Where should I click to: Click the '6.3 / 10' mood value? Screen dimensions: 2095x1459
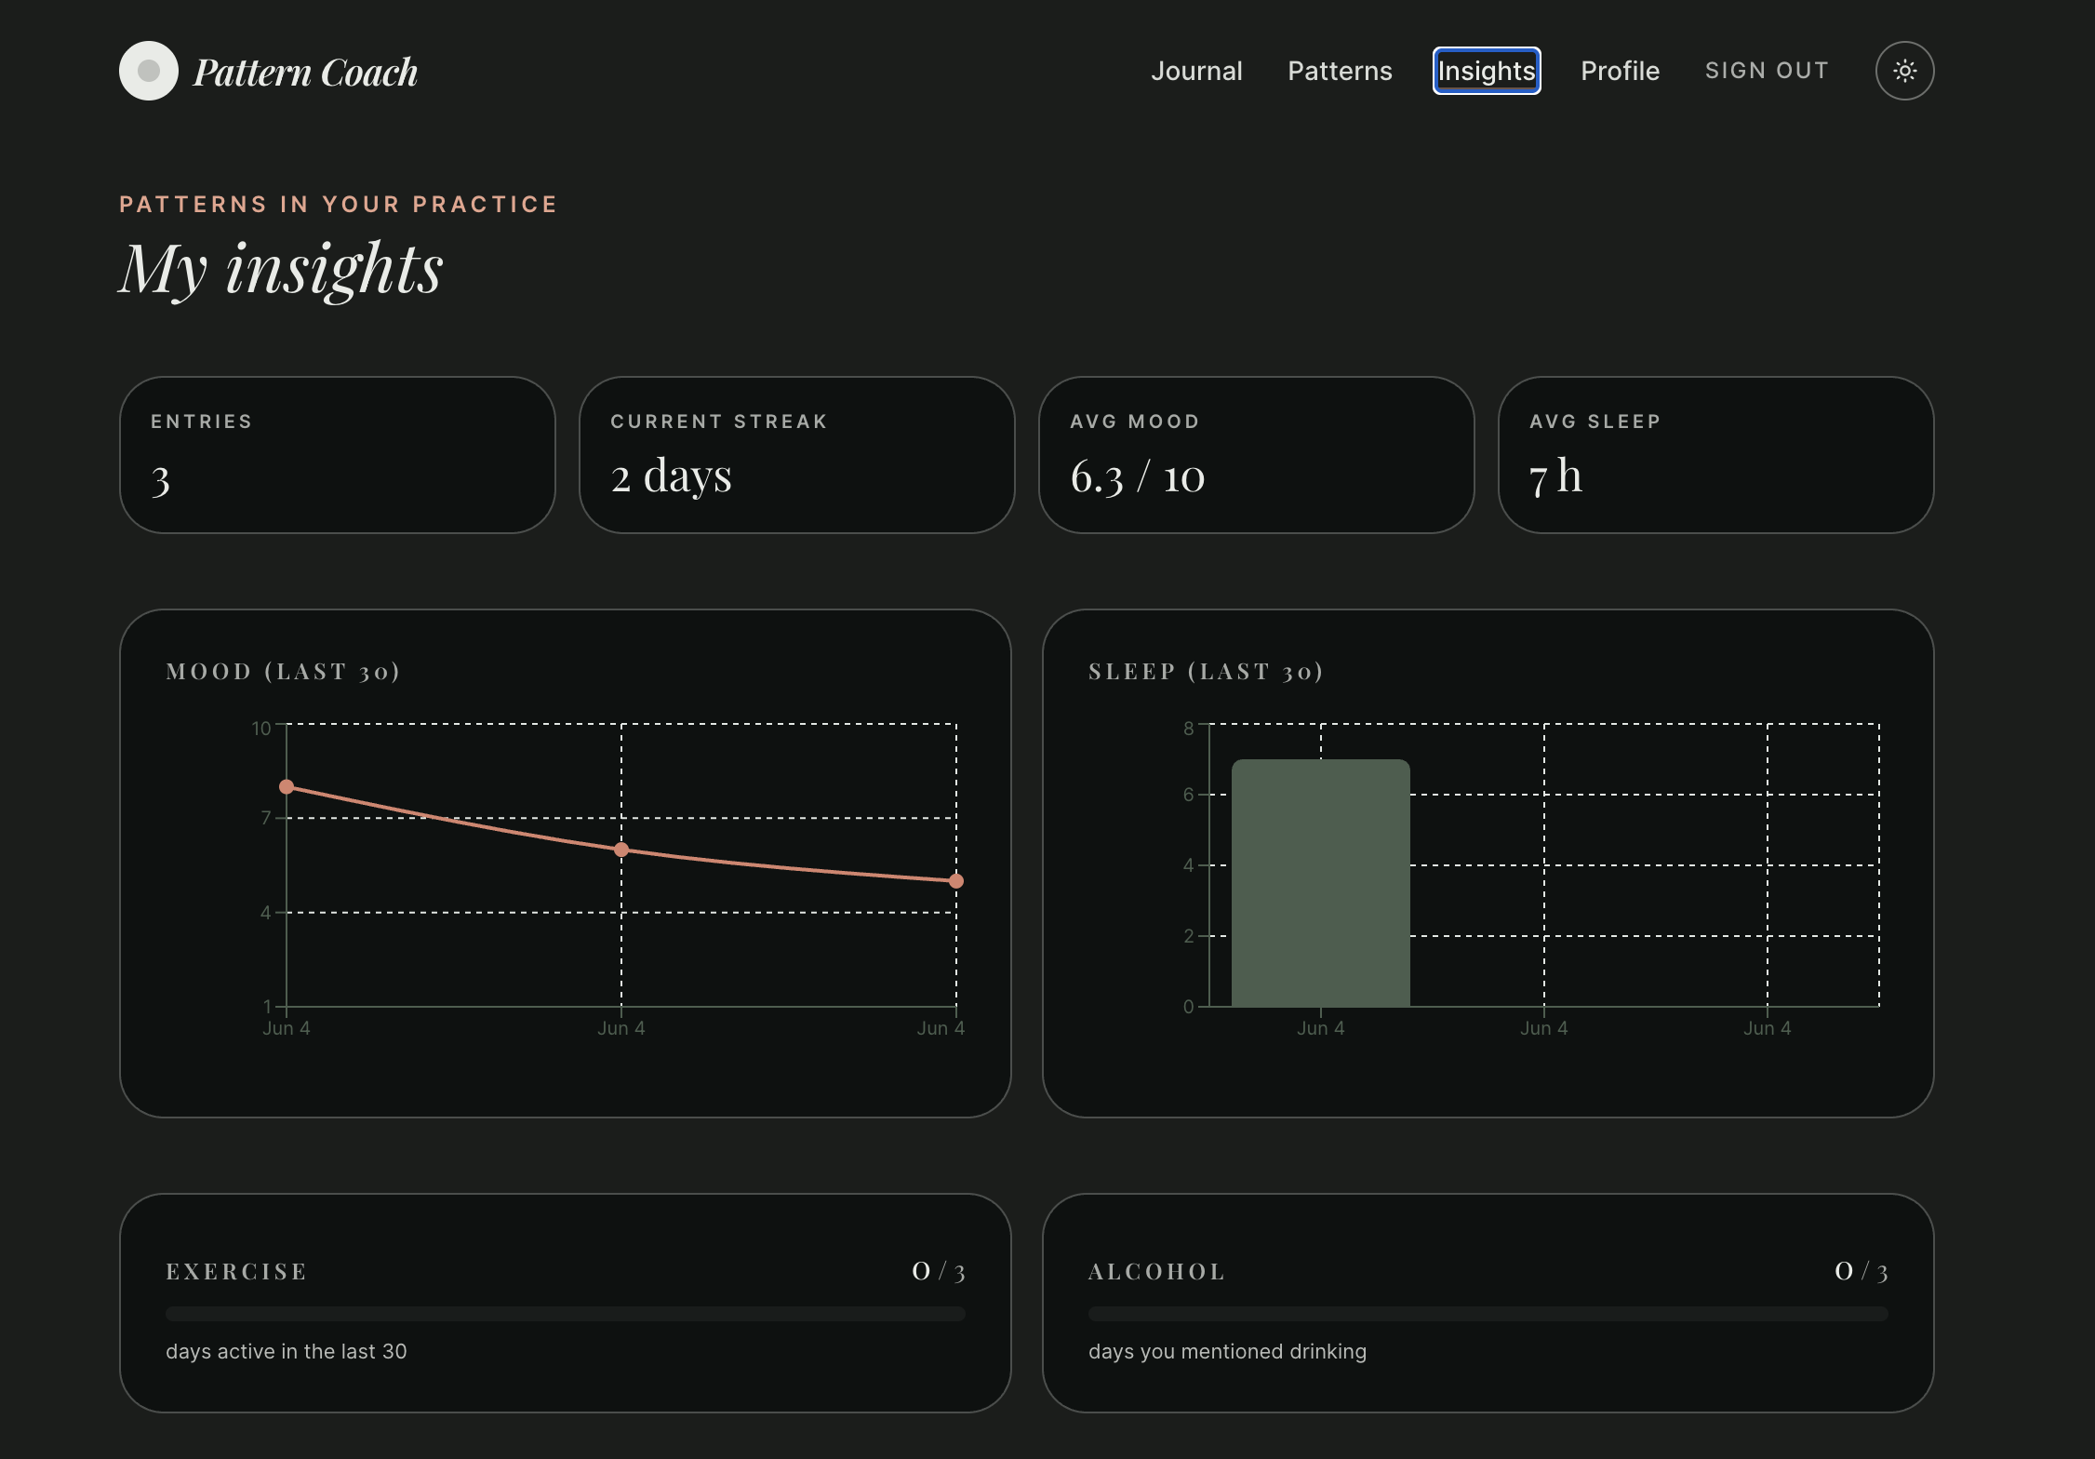coord(1138,476)
